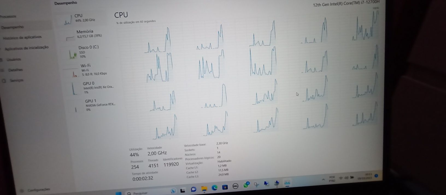Open Task View on the taskbar
Image resolution: width=446 pixels, height=195 pixels.
point(183,190)
